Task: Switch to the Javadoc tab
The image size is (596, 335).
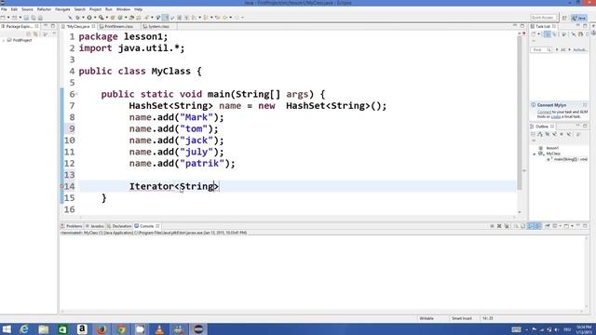Action: pos(95,226)
